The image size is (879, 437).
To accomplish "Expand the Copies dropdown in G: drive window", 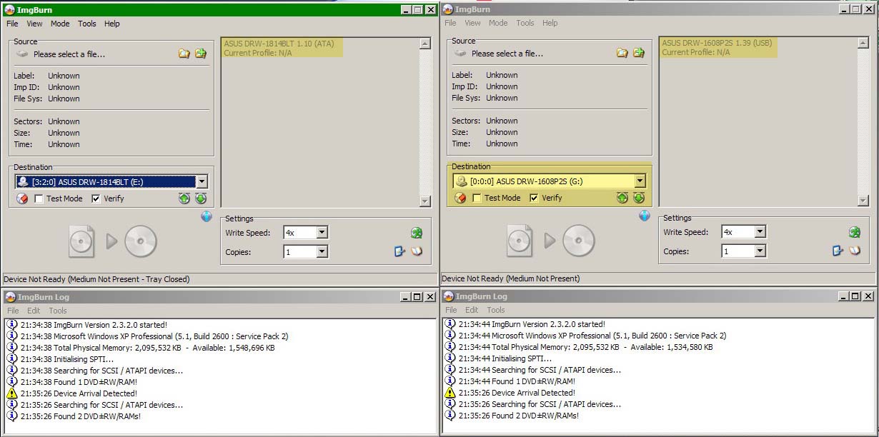I will click(x=760, y=251).
